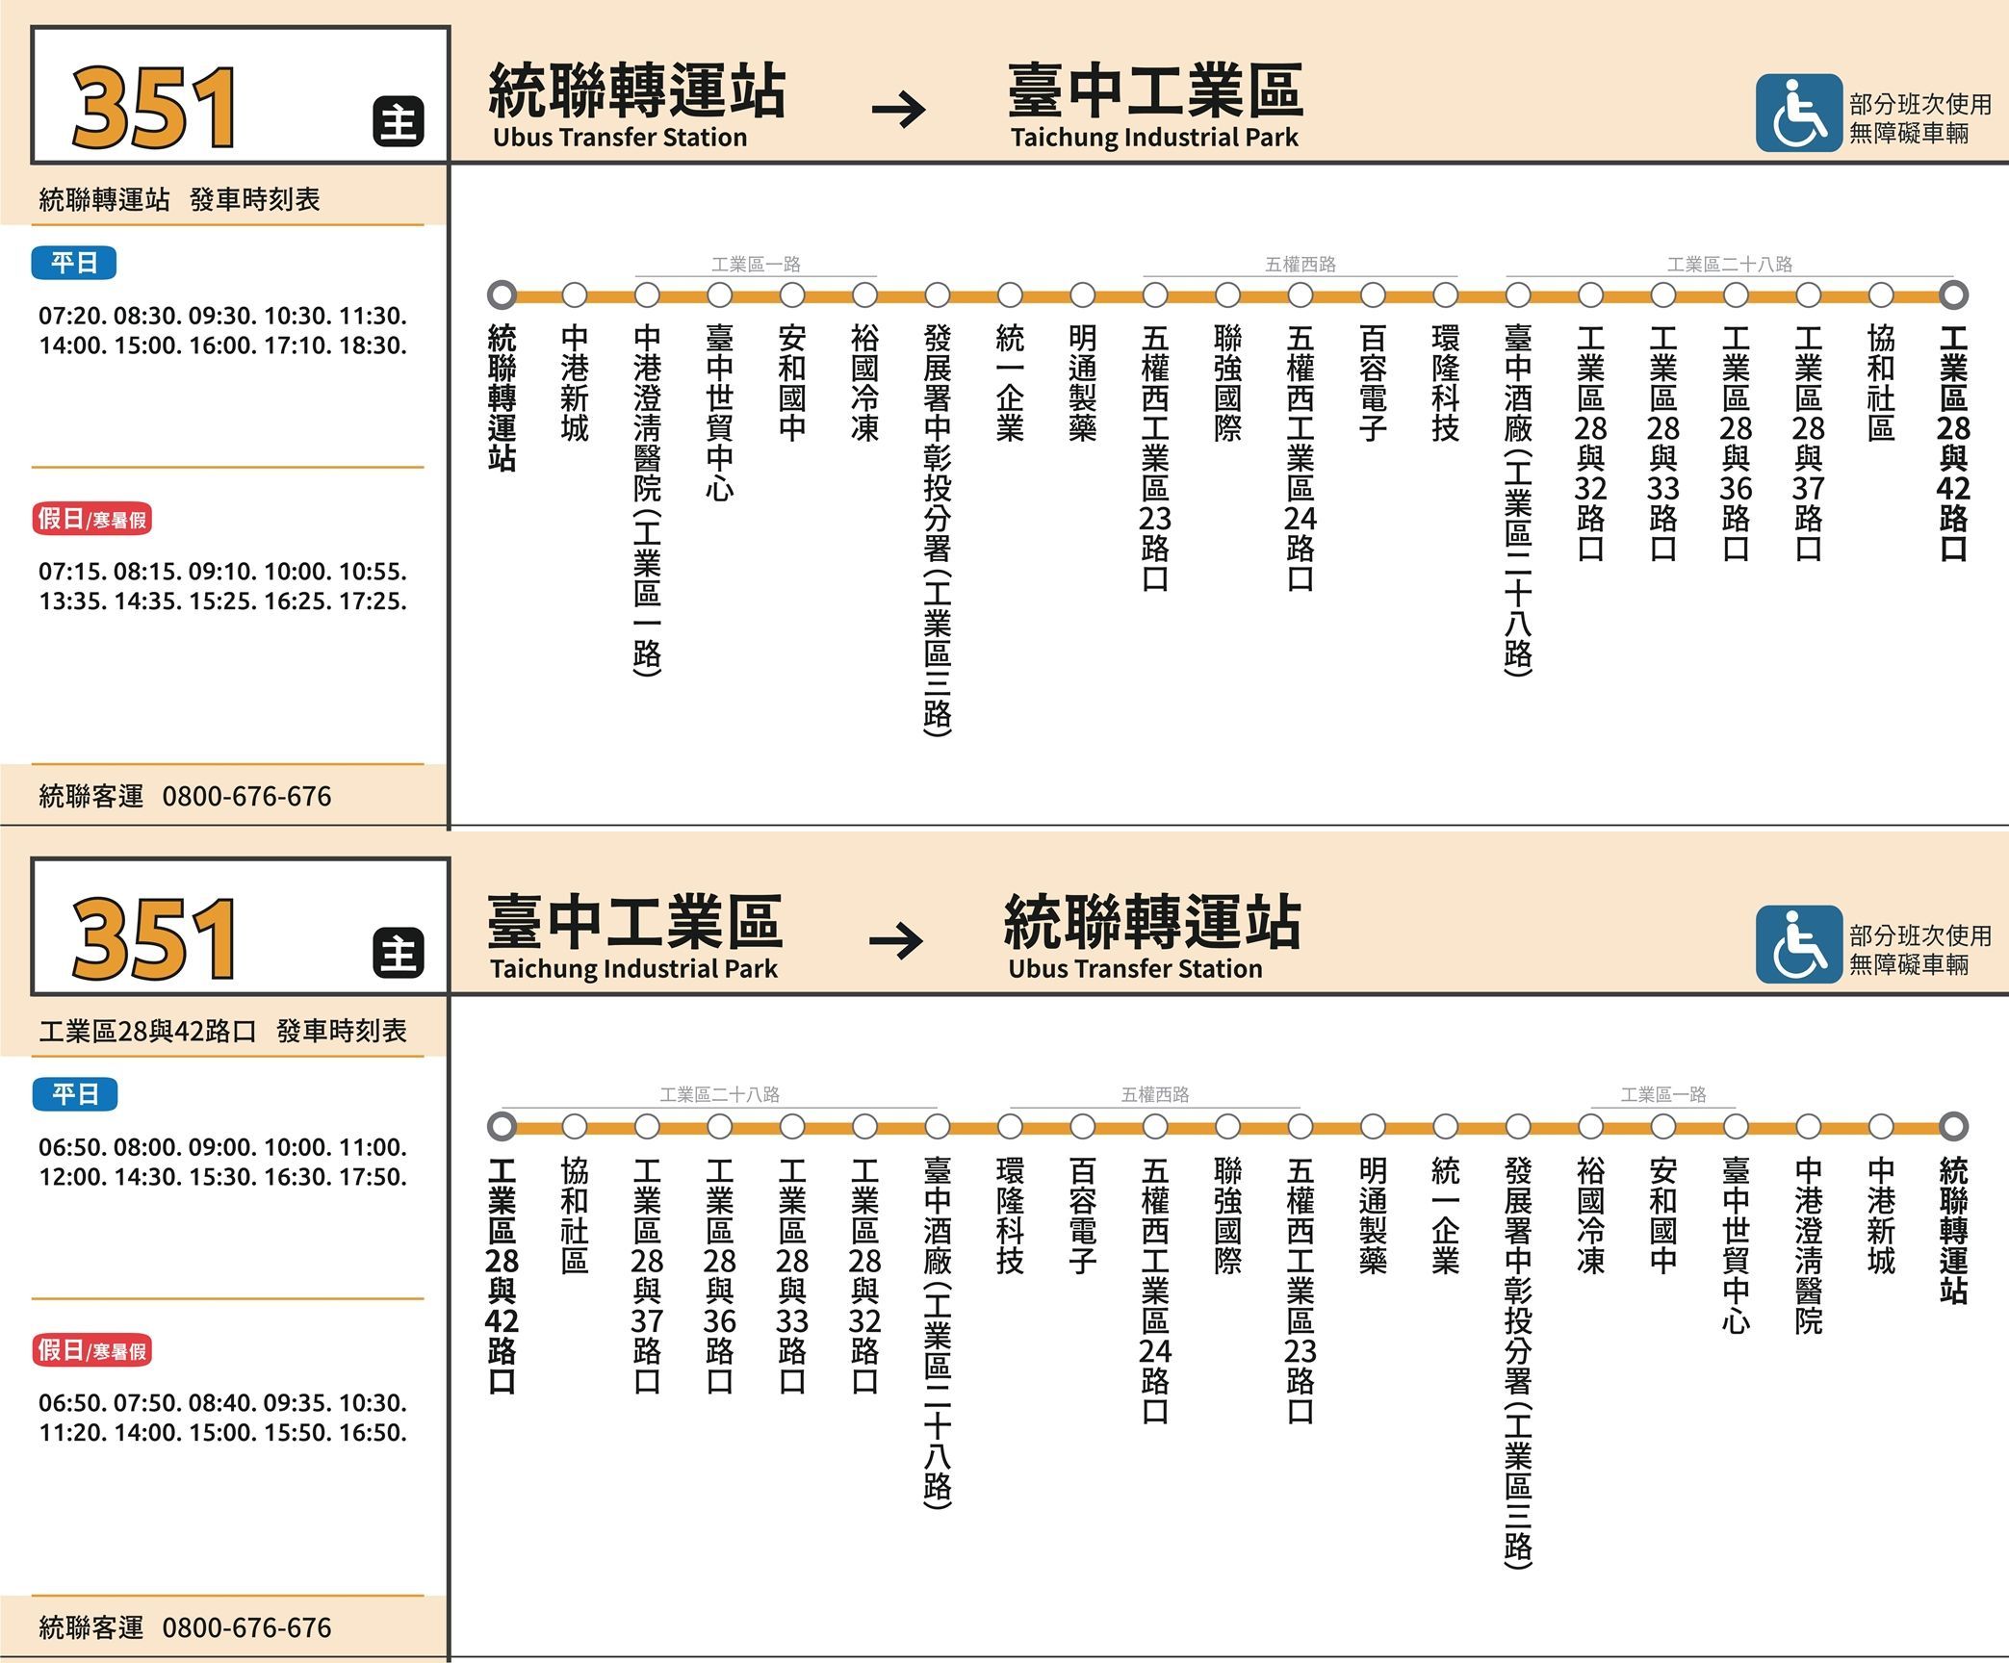Click the weekday times row starting 06:50. 08:00
Screen dimensions: 2009x1663
(222, 1147)
